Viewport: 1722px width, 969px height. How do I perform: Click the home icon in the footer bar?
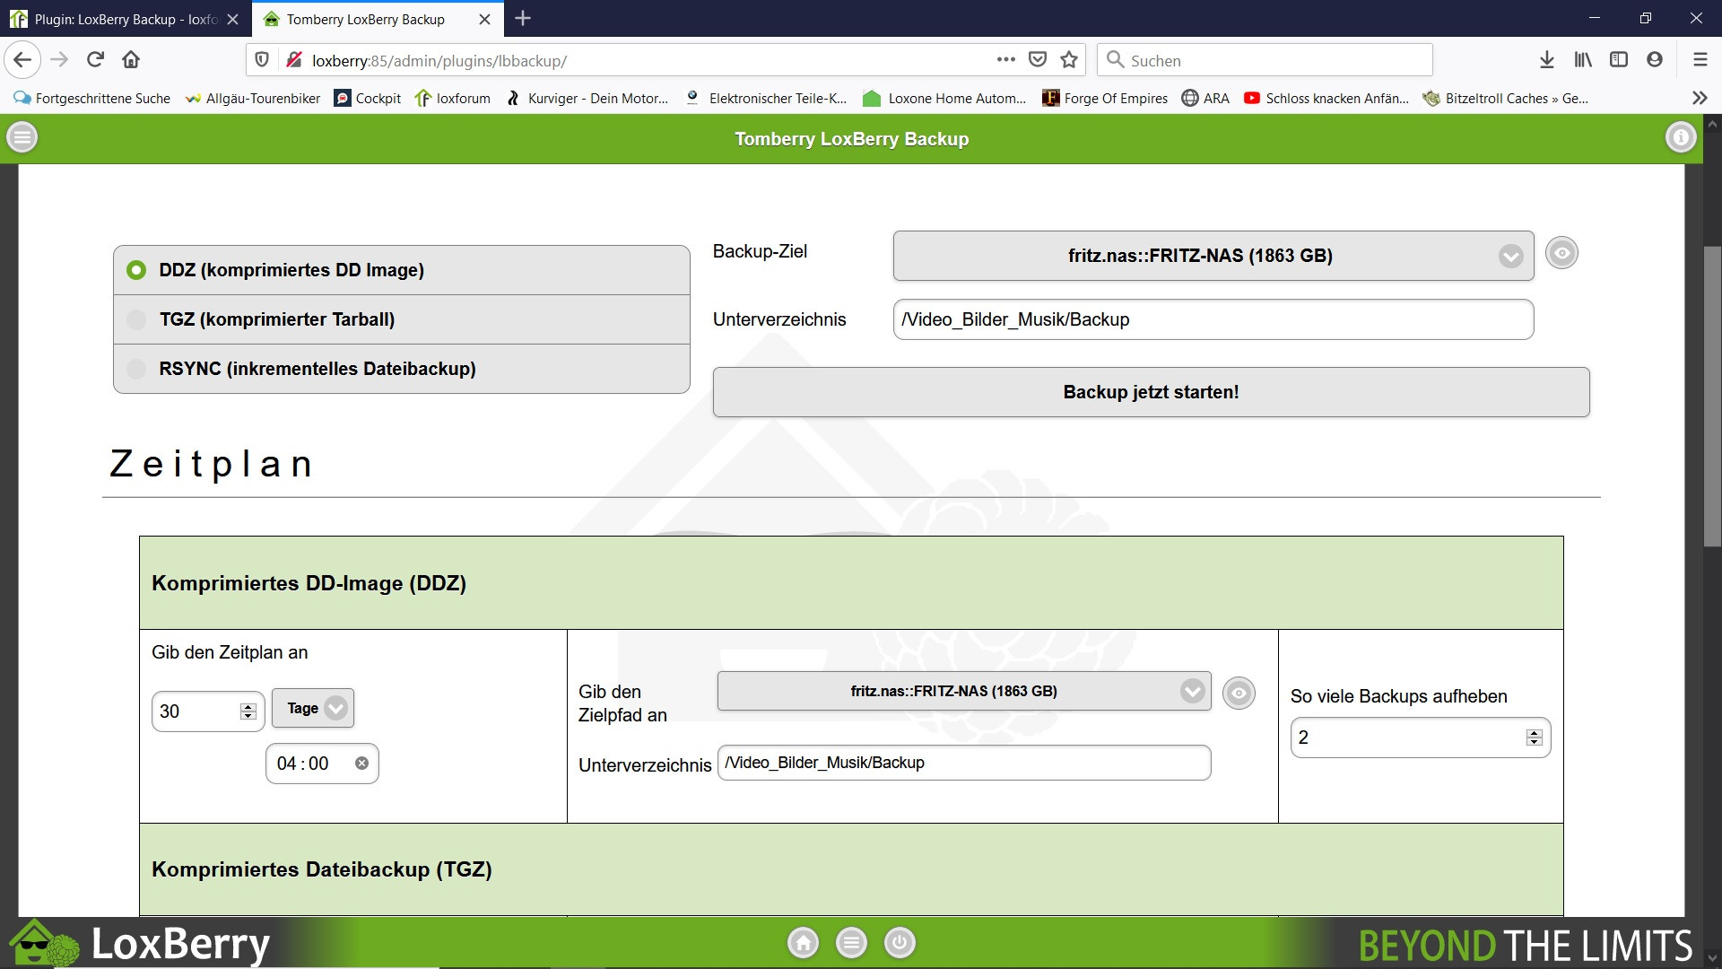(x=803, y=943)
